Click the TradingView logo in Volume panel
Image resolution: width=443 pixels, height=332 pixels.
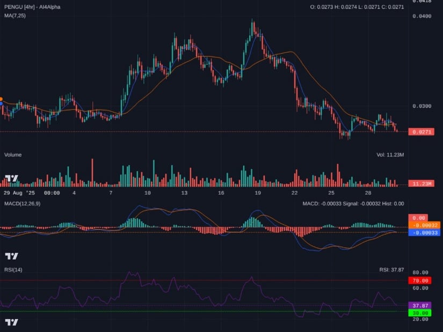(11, 179)
